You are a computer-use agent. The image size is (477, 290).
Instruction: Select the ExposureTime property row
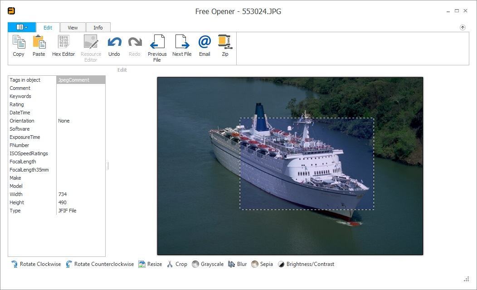(57, 137)
